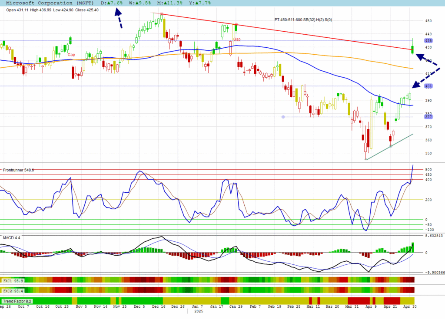
Task: Click the Jan 17 date on the time axis
Action: click(216, 306)
